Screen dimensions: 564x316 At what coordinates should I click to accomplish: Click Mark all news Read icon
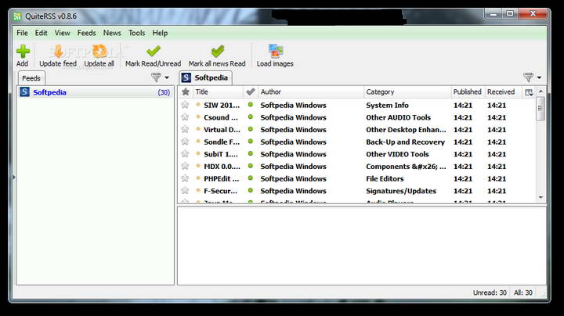tap(217, 52)
